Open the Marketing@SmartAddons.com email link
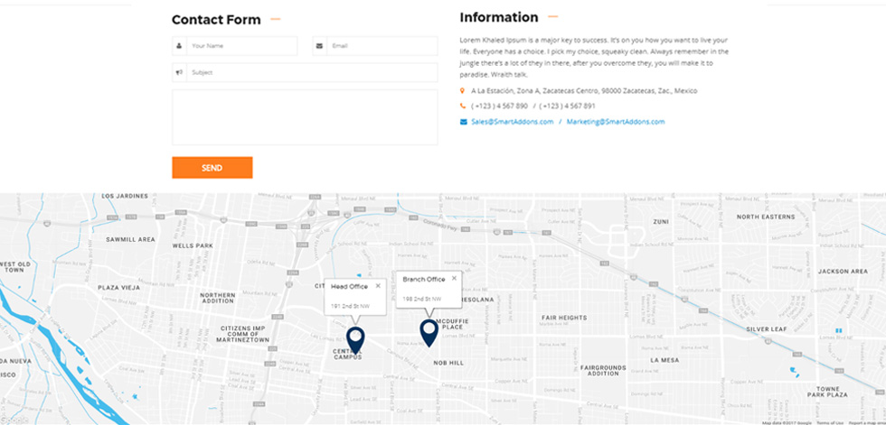The width and height of the screenshot is (886, 425). point(616,121)
